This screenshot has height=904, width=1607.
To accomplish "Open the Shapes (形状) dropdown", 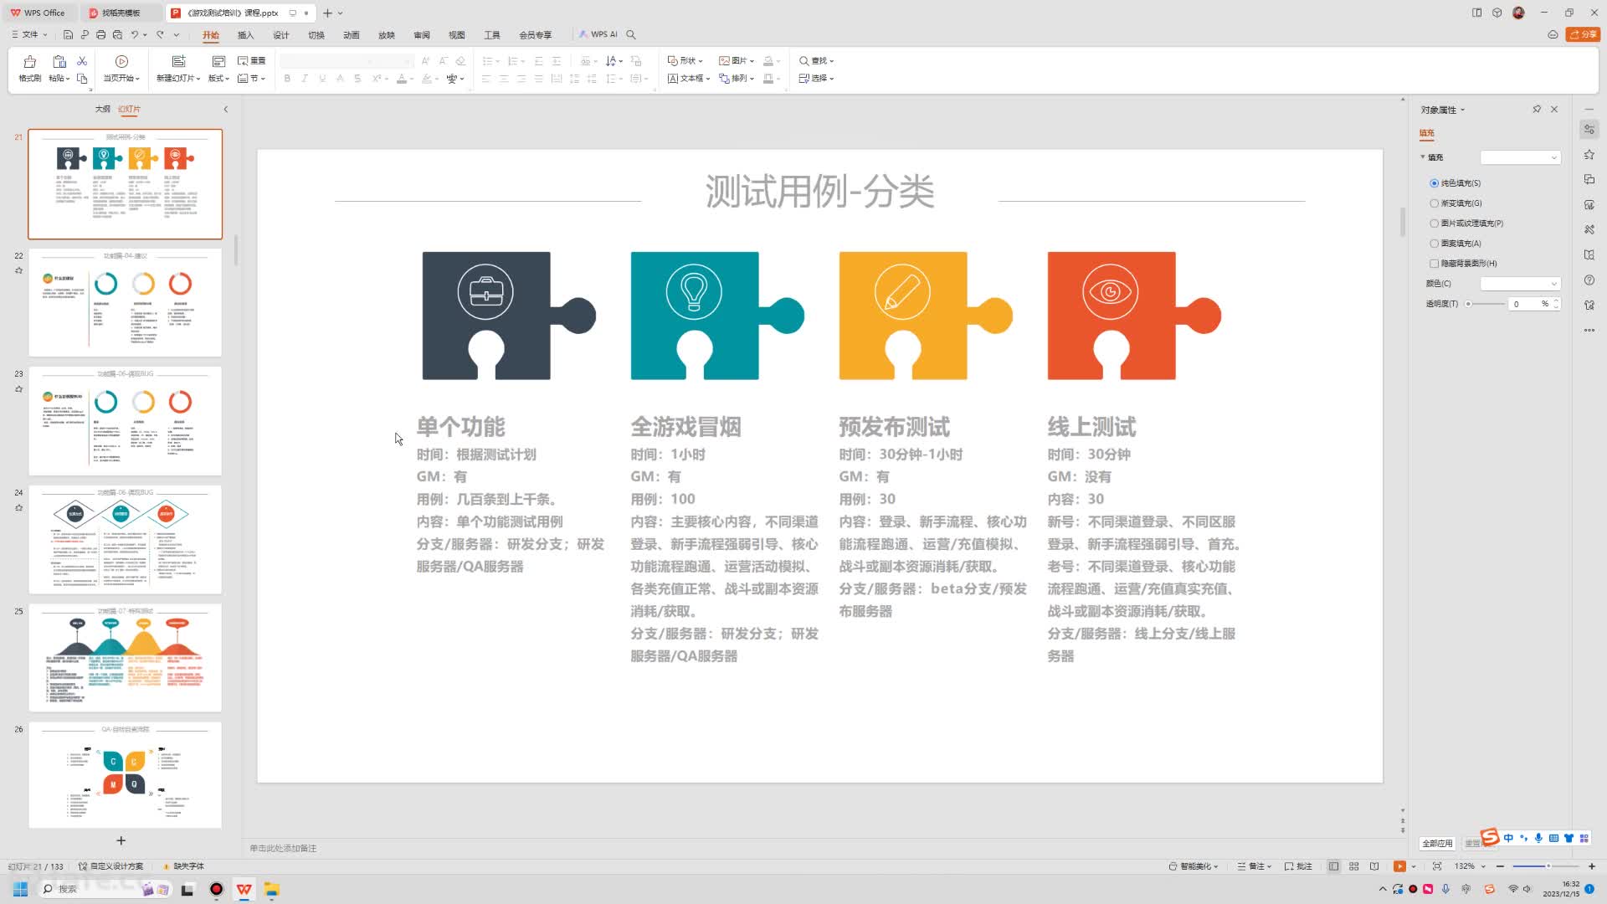I will tap(685, 61).
